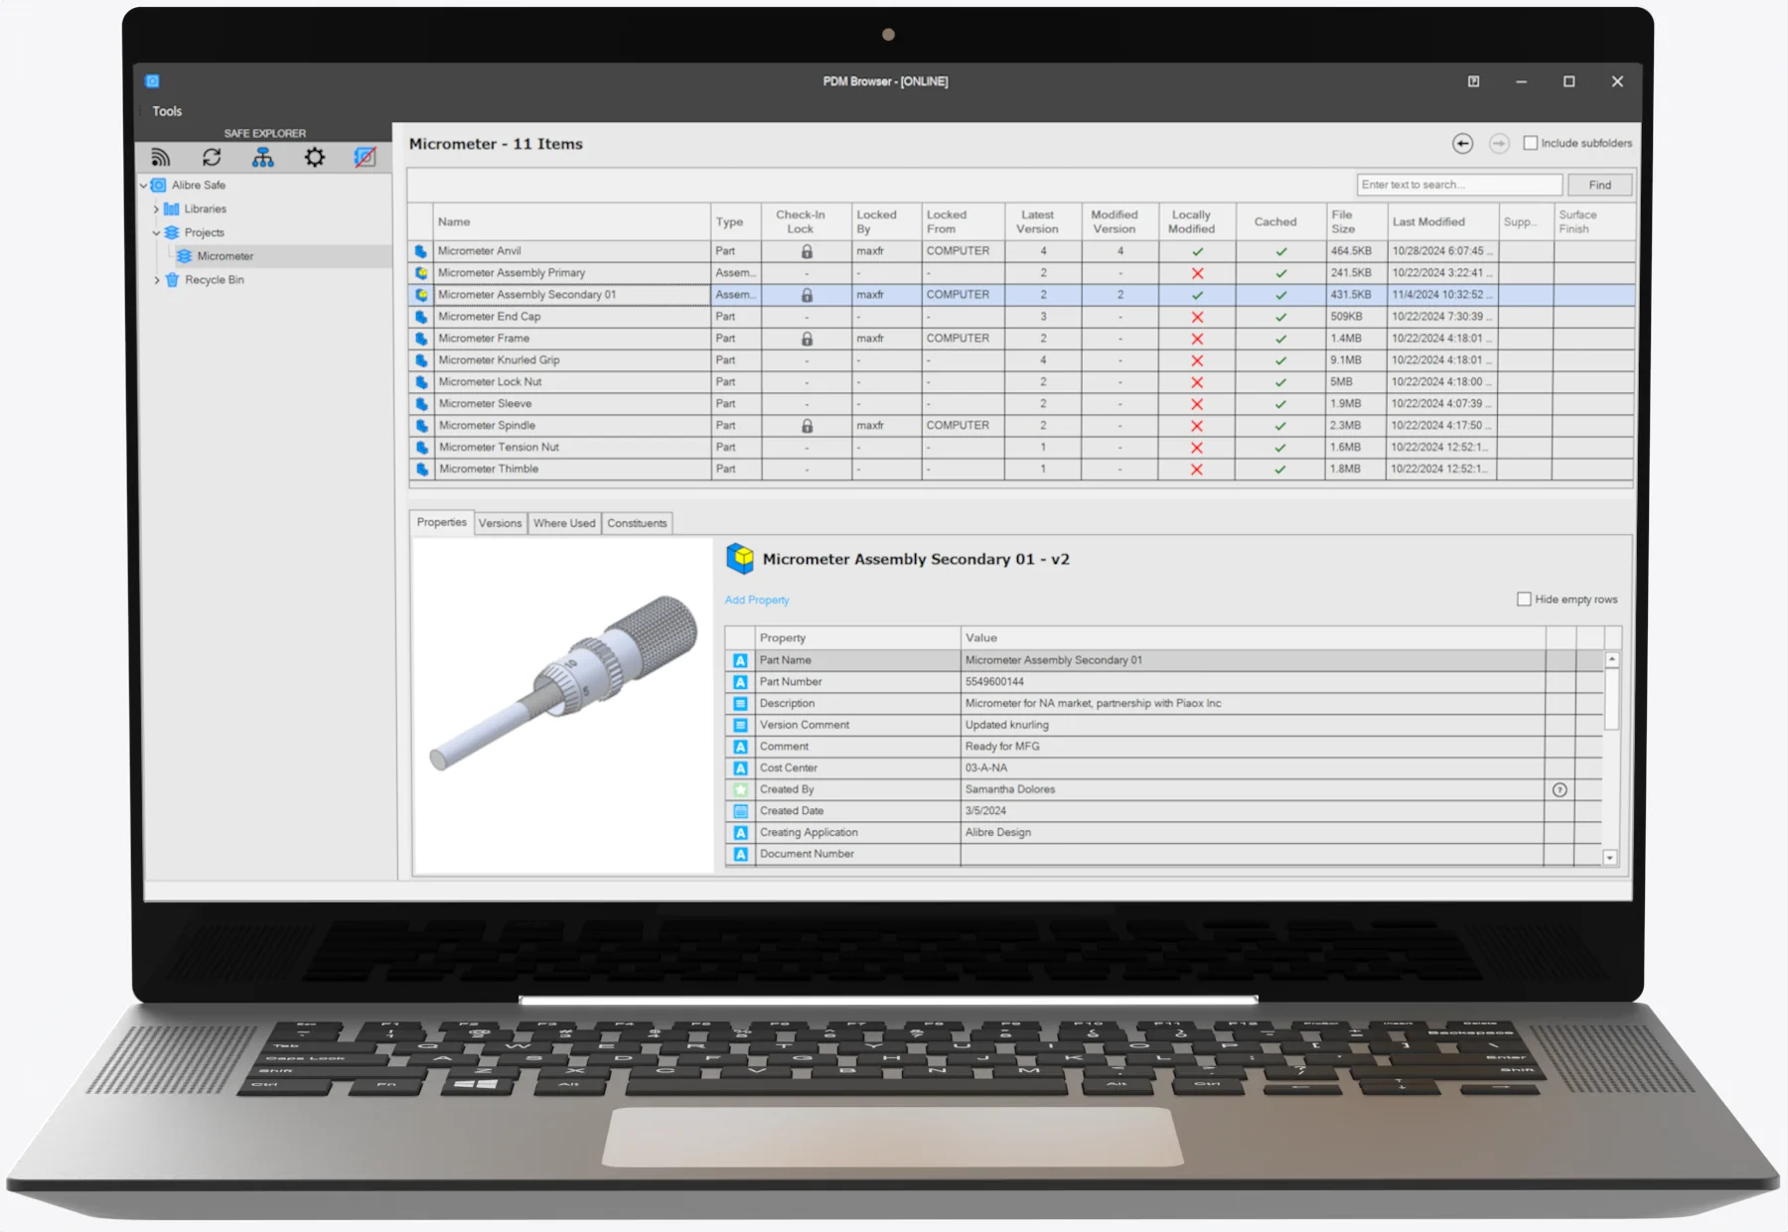The height and width of the screenshot is (1232, 1788).
Task: Expand the Libraries tree node
Action: [x=157, y=208]
